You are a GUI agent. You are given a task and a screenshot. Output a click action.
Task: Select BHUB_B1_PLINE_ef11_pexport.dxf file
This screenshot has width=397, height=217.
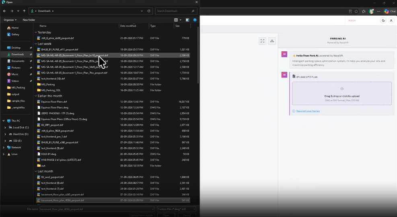tap(113, 49)
